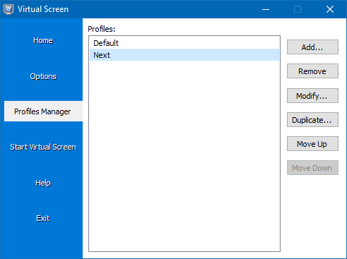347x259 pixels.
Task: Duplicate the selected profile
Action: (312, 120)
